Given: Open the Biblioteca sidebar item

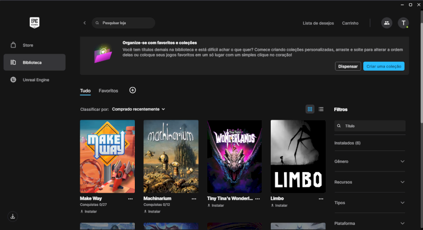Looking at the screenshot, I should tap(34, 62).
